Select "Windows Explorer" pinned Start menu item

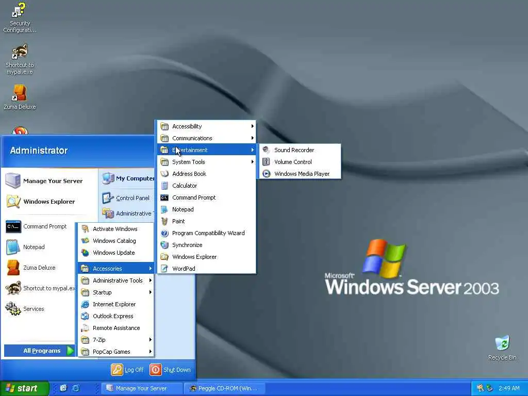[49, 202]
